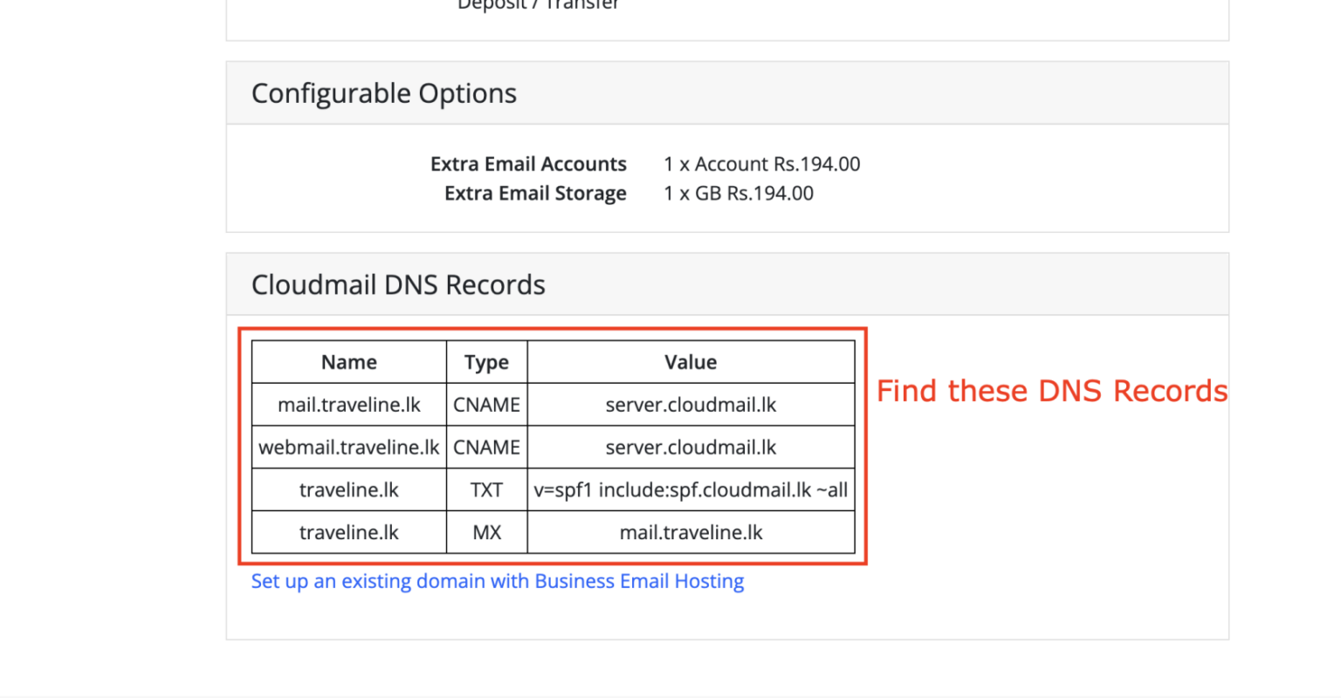Viewport: 1341px width, 698px height.
Task: Click the Cloudmail DNS Records panel heading
Action: pos(398,284)
